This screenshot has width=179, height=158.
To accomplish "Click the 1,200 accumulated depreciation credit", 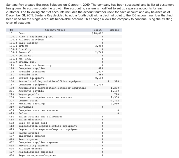I will coord(115,88).
